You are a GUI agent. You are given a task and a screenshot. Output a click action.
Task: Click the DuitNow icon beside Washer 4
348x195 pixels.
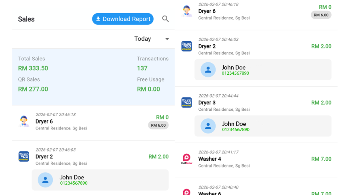click(x=186, y=159)
